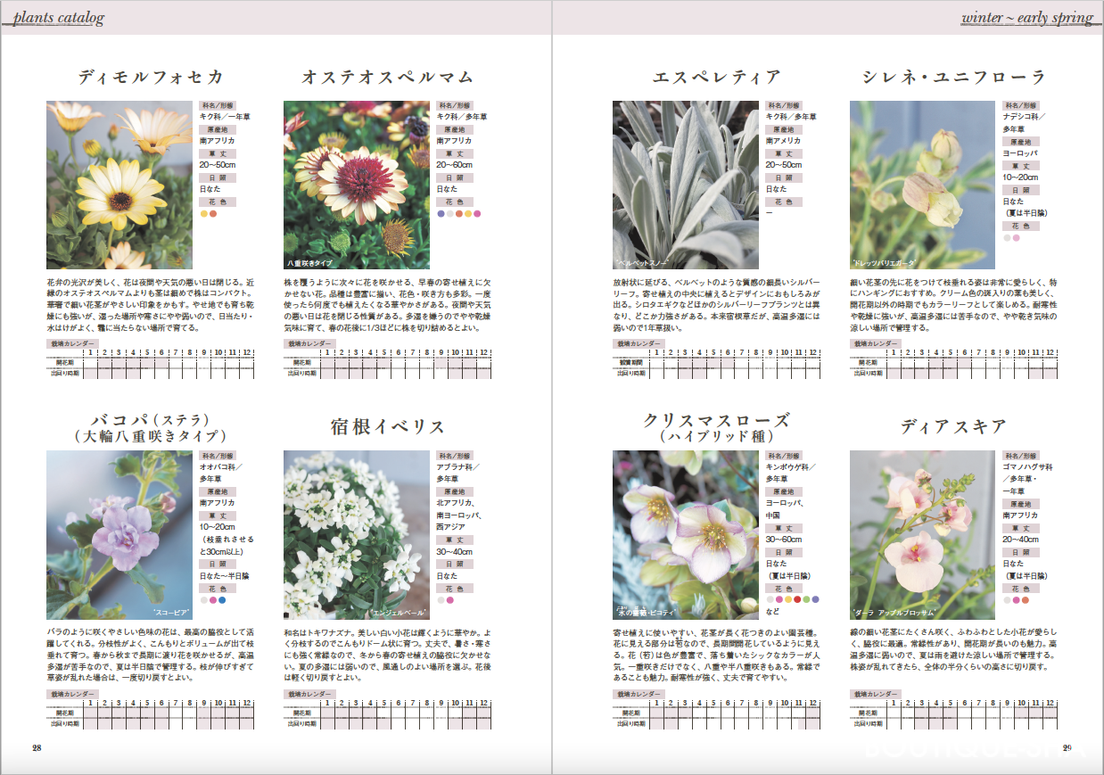
Task: Select the "30～40cm" height value
Action: pos(455,552)
